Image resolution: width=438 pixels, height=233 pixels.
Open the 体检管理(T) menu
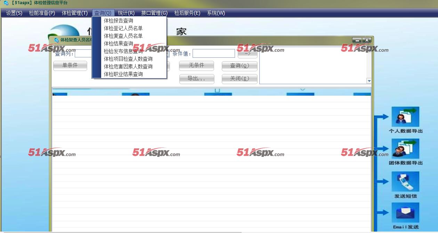coord(75,13)
